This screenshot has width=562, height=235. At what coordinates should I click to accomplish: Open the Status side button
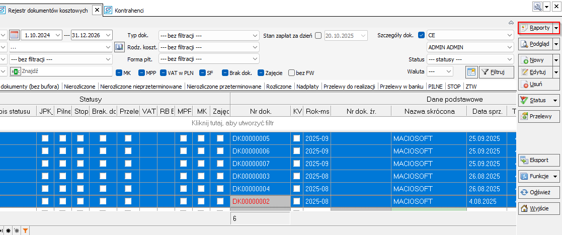[539, 100]
